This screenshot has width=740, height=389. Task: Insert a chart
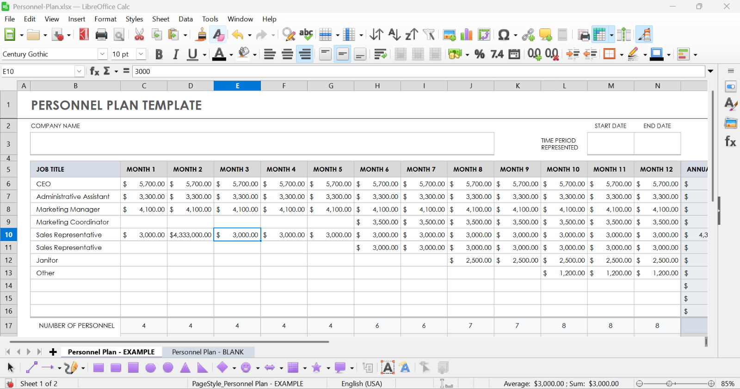point(467,35)
